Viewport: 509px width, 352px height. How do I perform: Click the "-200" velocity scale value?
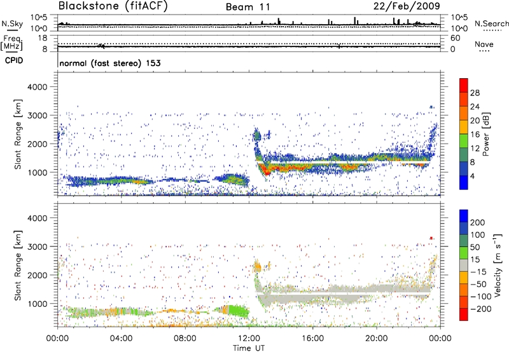tap(480, 309)
